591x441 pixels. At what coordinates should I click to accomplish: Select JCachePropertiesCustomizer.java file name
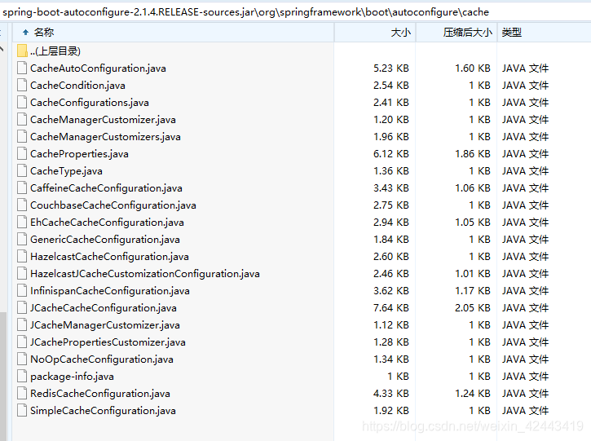click(108, 342)
